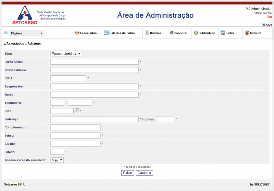The width and height of the screenshot is (274, 191).
Task: Open the Links menu
Action: [x=229, y=33]
